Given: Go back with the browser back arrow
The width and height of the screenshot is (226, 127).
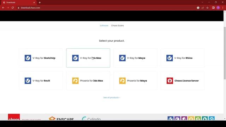Looking at the screenshot, I should point(3,8).
